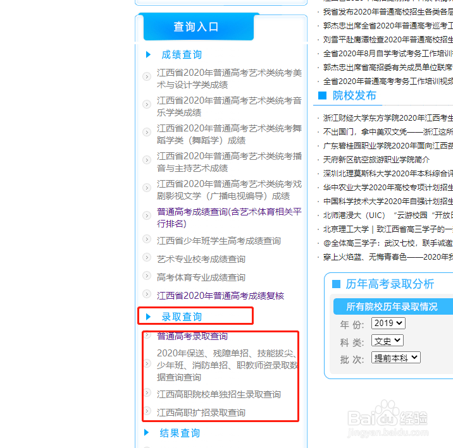453x448 pixels.
Task: Click bullet icon beside 高考体育专业成绩查询
Action: [147, 275]
